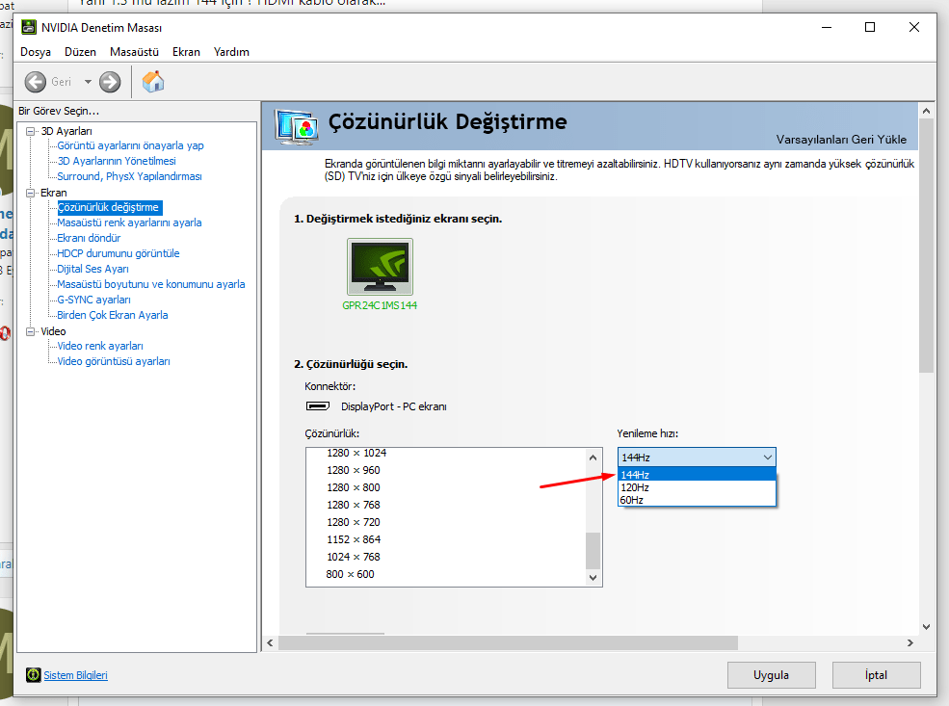The width and height of the screenshot is (949, 706).
Task: Select the GPR24C1MS144 monitor thumbnail
Action: (380, 267)
